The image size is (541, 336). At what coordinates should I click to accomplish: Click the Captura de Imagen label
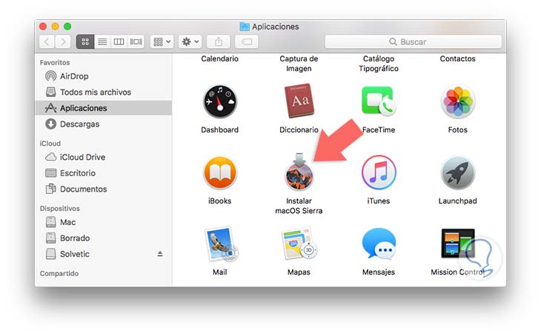click(299, 64)
